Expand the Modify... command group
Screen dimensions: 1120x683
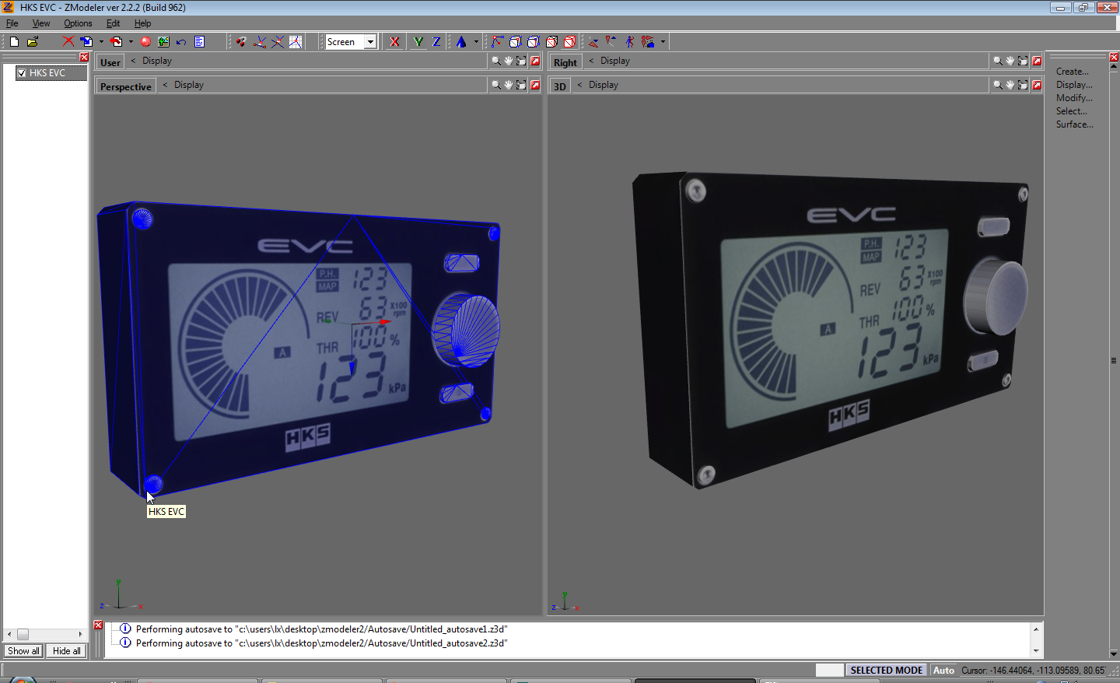1074,98
